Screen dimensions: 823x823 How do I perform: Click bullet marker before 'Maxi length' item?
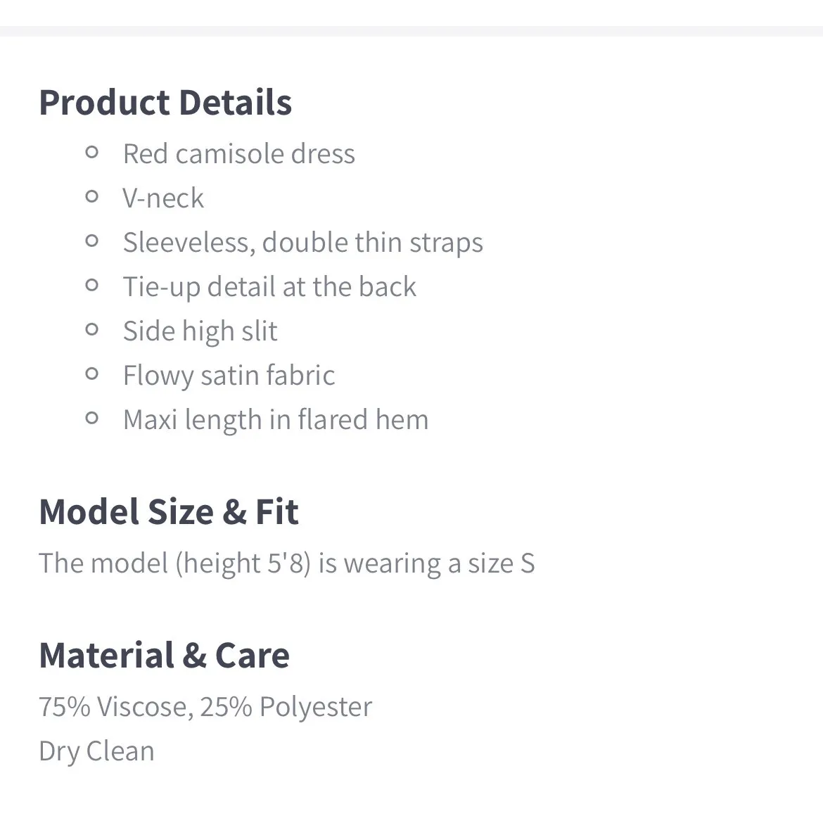point(91,418)
